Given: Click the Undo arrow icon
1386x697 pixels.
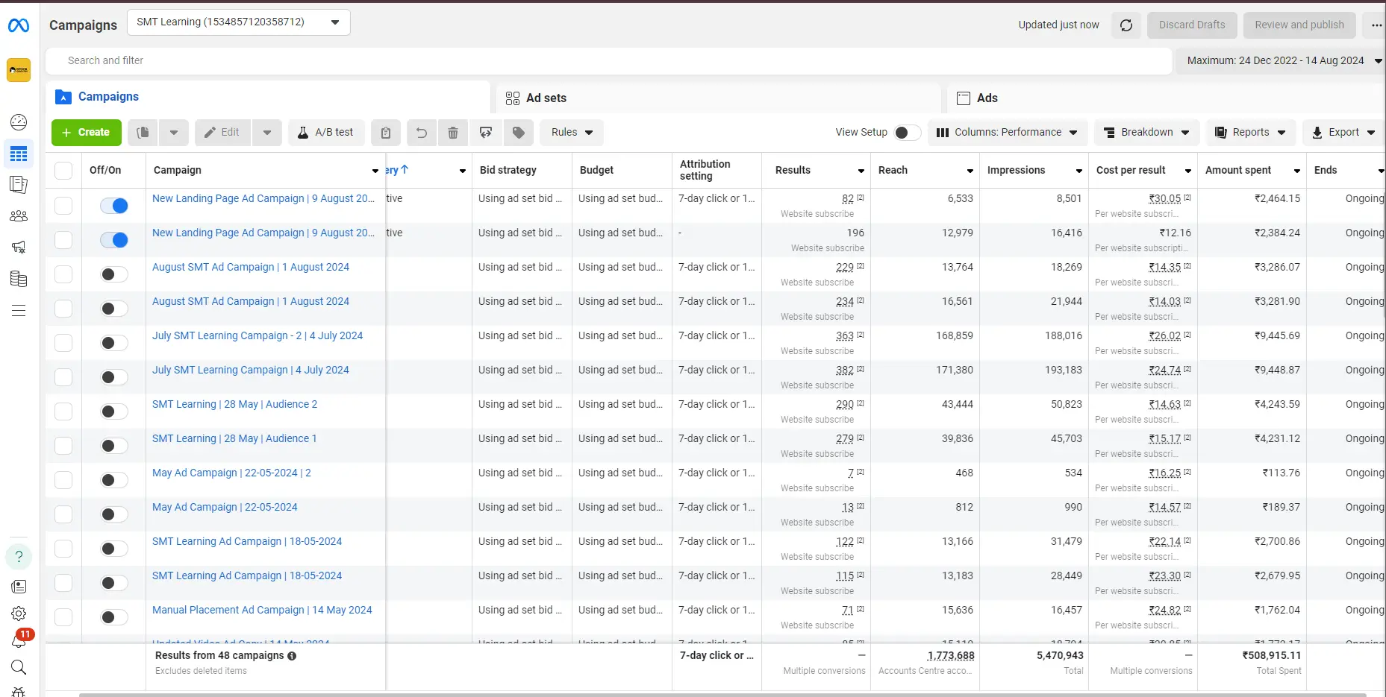Looking at the screenshot, I should coord(422,133).
